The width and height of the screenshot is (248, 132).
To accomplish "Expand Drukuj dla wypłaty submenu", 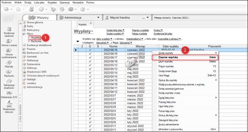I will (185, 80).
